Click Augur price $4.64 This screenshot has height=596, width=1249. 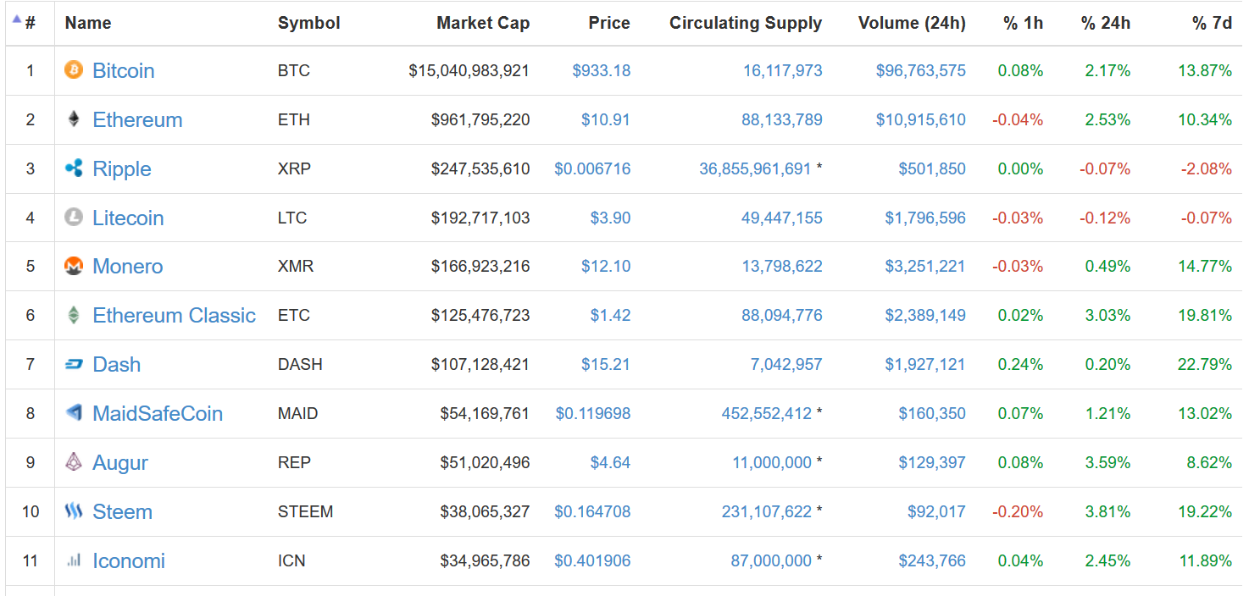(611, 462)
